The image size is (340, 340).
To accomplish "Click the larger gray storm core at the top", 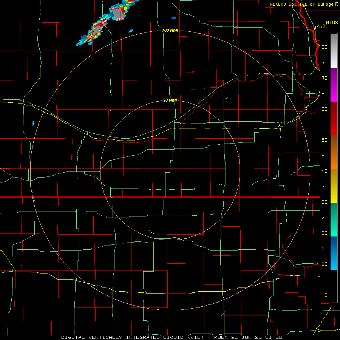I will click(x=117, y=14).
